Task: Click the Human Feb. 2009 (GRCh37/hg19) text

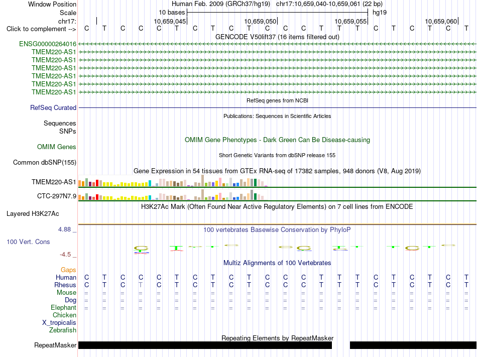Action: pyautogui.click(x=221, y=4)
